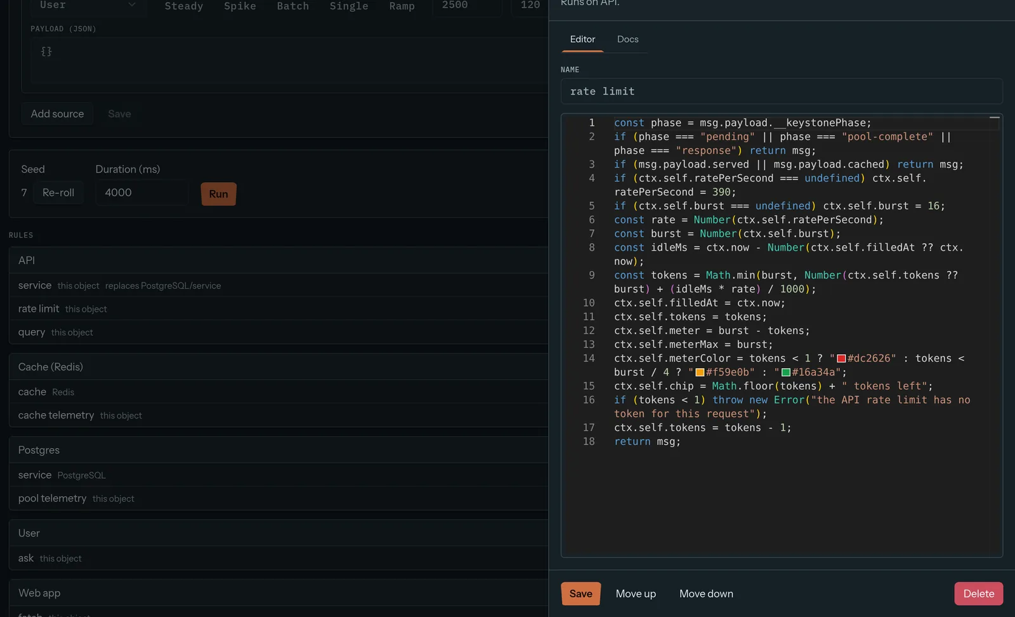This screenshot has width=1015, height=617.
Task: Delete the rate limit rule
Action: click(x=979, y=594)
